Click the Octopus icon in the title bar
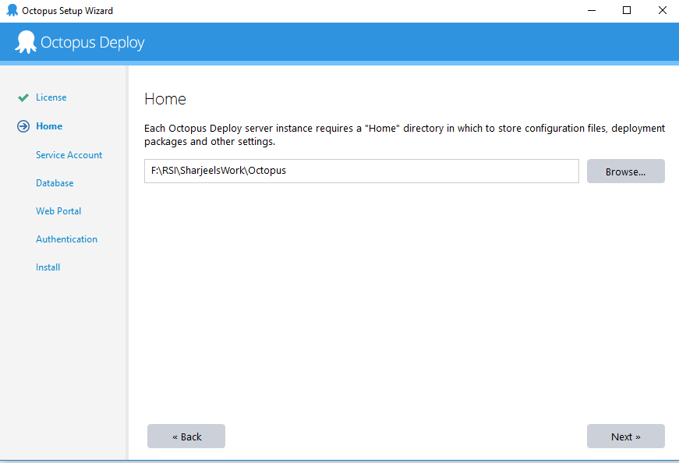679x463 pixels. click(x=12, y=10)
